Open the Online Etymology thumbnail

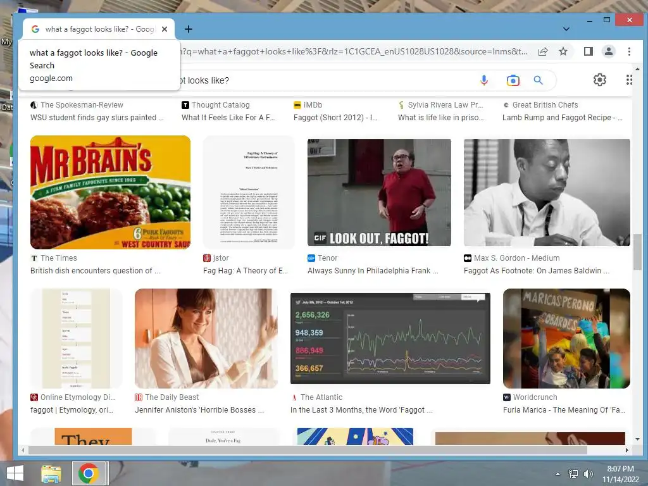76,339
